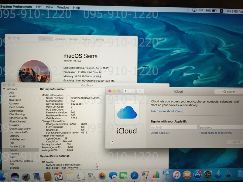Switch to the Displays tab
The height and width of the screenshot is (182, 243).
(x=60, y=39)
